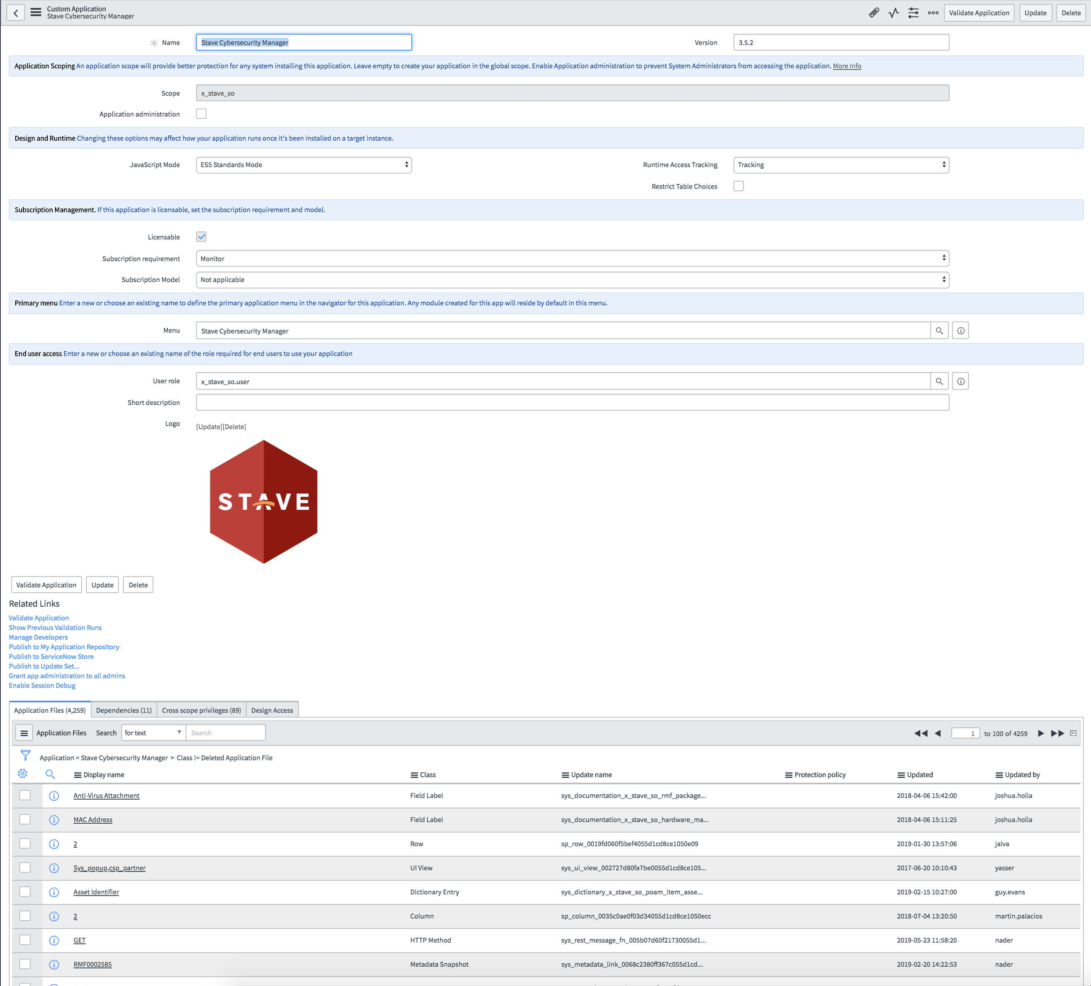The width and height of the screenshot is (1091, 986).
Task: Open Publish to ServiceNow Store link
Action: pyautogui.click(x=51, y=657)
